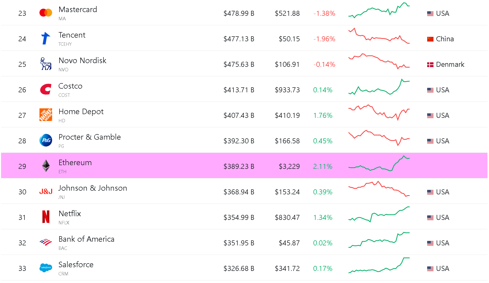
Task: Click the Procter & Gamble logo icon
Action: point(46,140)
